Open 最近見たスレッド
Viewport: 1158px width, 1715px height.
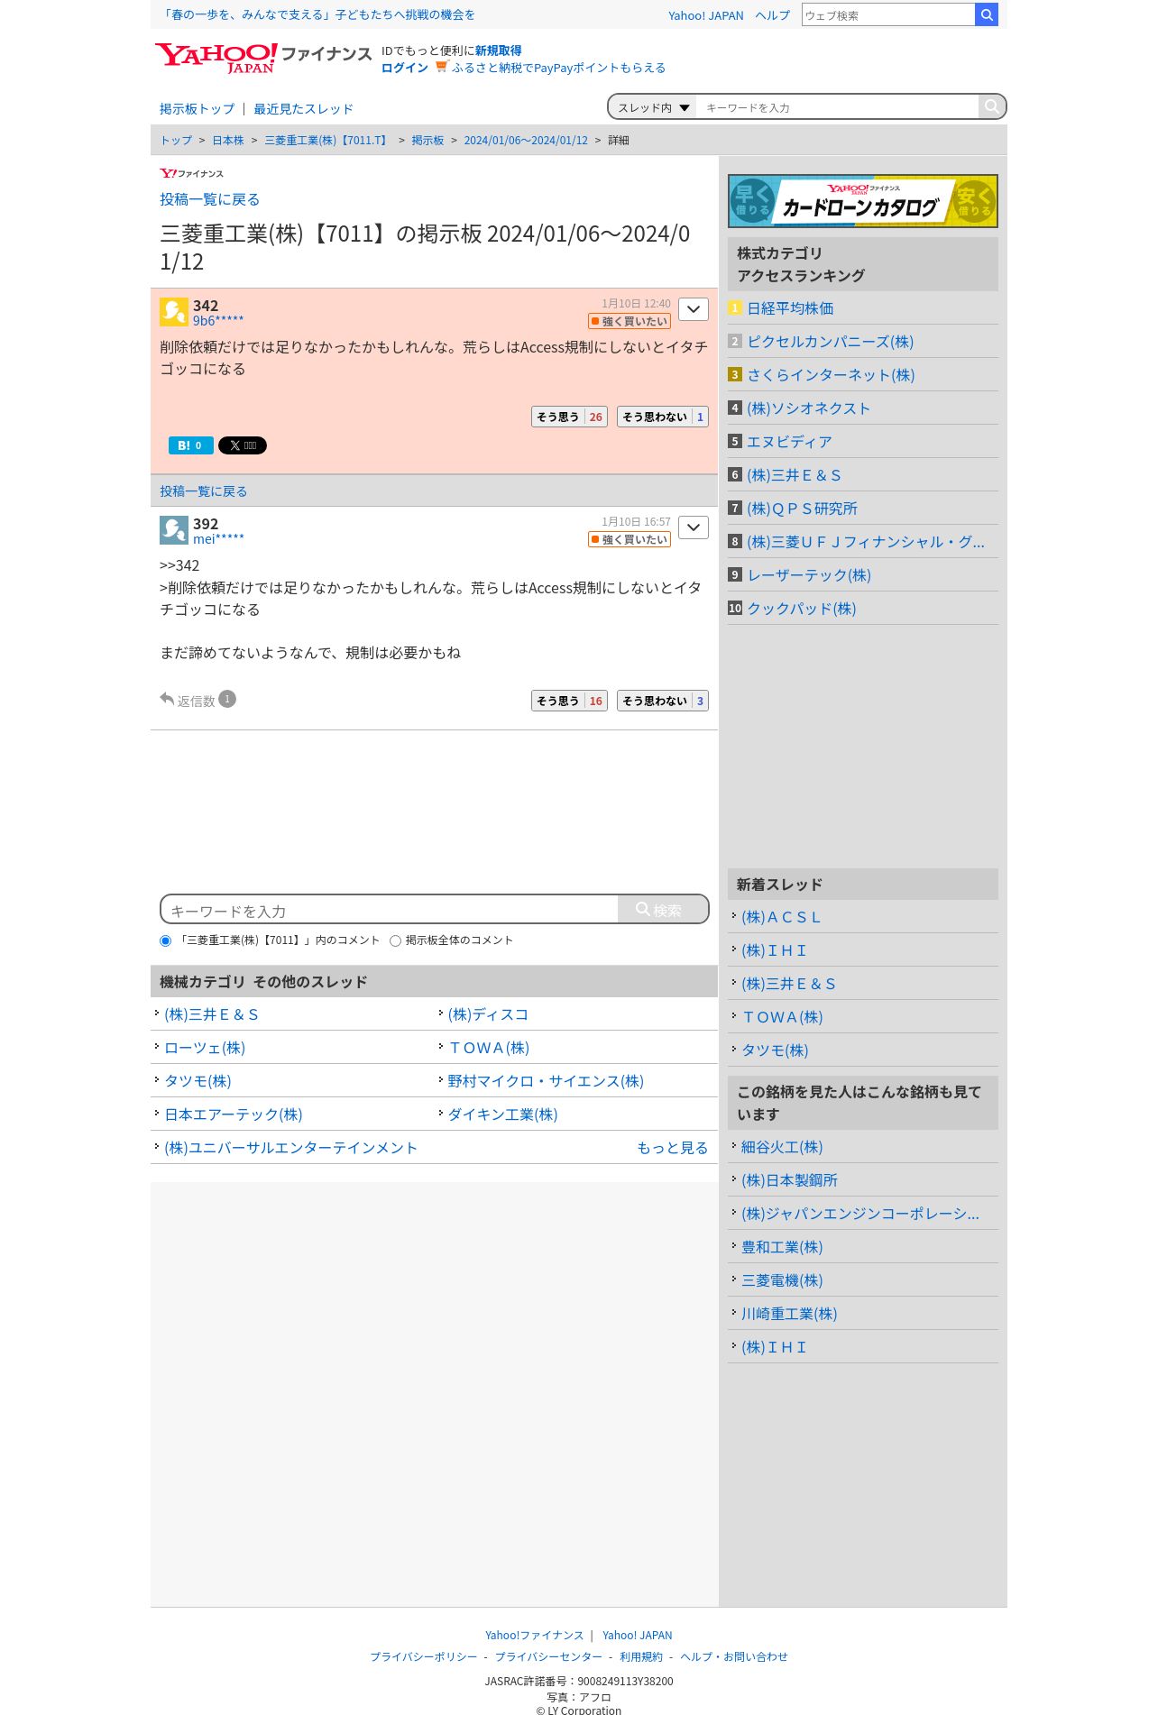click(303, 109)
